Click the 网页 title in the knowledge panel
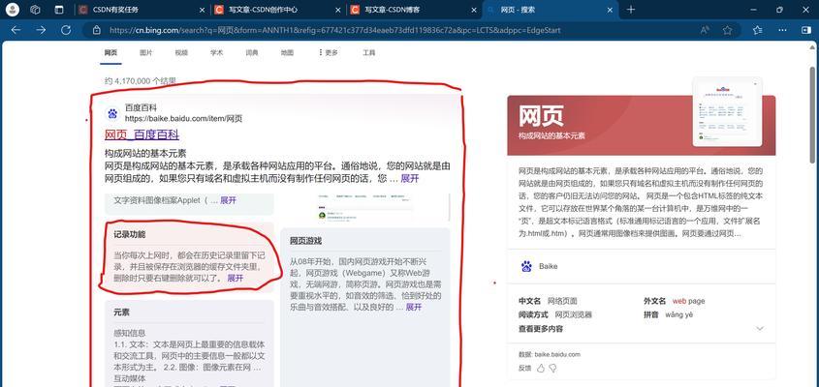This screenshot has width=819, height=387. 541,116
